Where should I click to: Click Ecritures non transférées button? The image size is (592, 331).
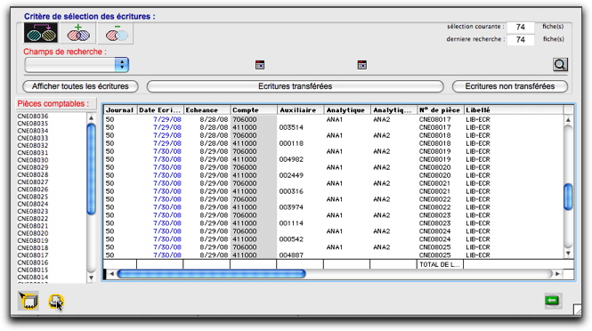pos(510,86)
